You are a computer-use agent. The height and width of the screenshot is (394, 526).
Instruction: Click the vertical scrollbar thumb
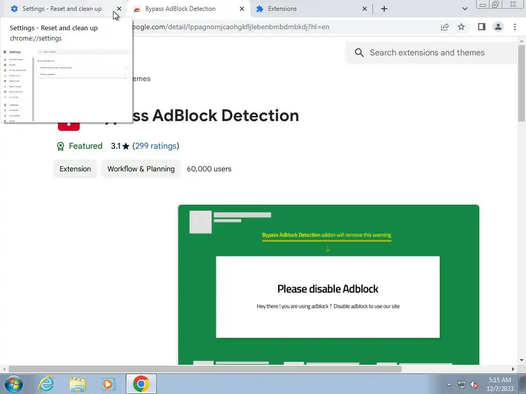pyautogui.click(x=521, y=83)
